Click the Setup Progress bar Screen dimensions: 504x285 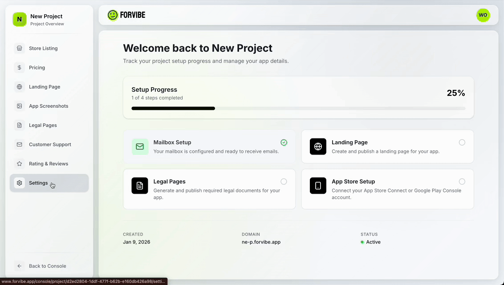(x=298, y=108)
